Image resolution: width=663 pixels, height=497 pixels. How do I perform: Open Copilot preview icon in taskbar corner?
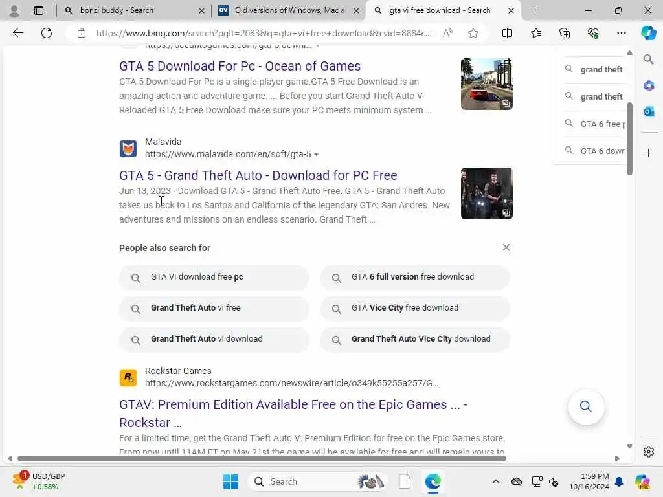pyautogui.click(x=642, y=481)
